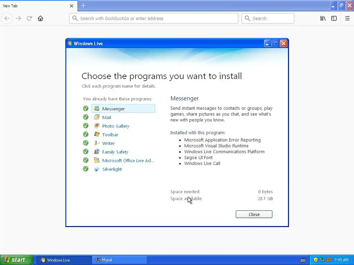Click the '0 bytes' space needed value
Image resolution: width=354 pixels, height=265 pixels.
pyautogui.click(x=265, y=192)
